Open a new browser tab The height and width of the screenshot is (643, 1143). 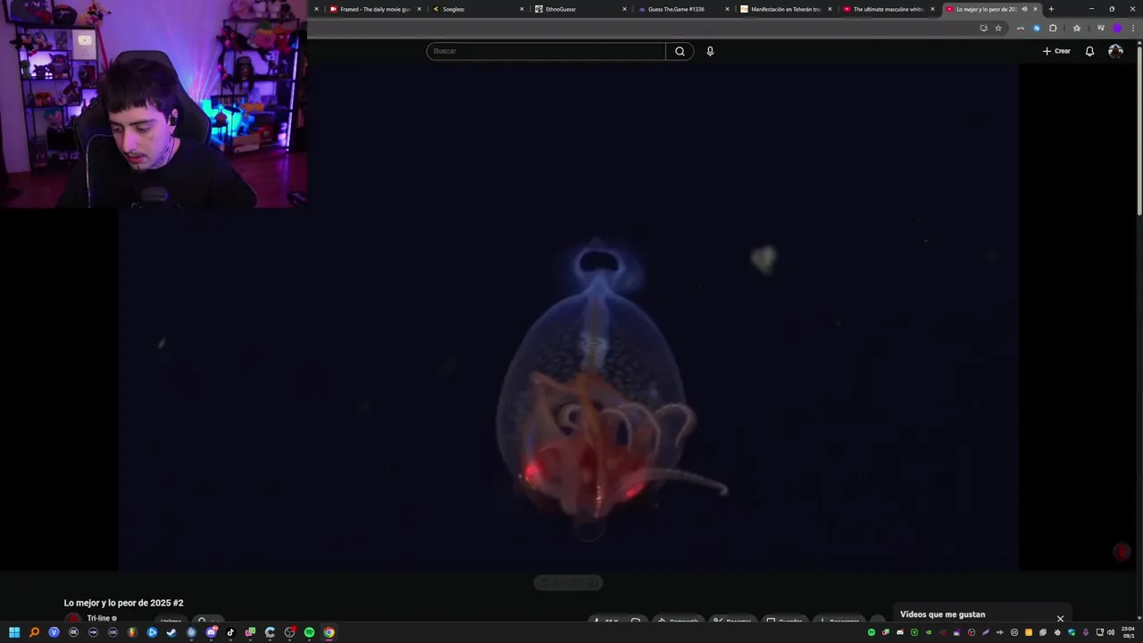[1051, 9]
